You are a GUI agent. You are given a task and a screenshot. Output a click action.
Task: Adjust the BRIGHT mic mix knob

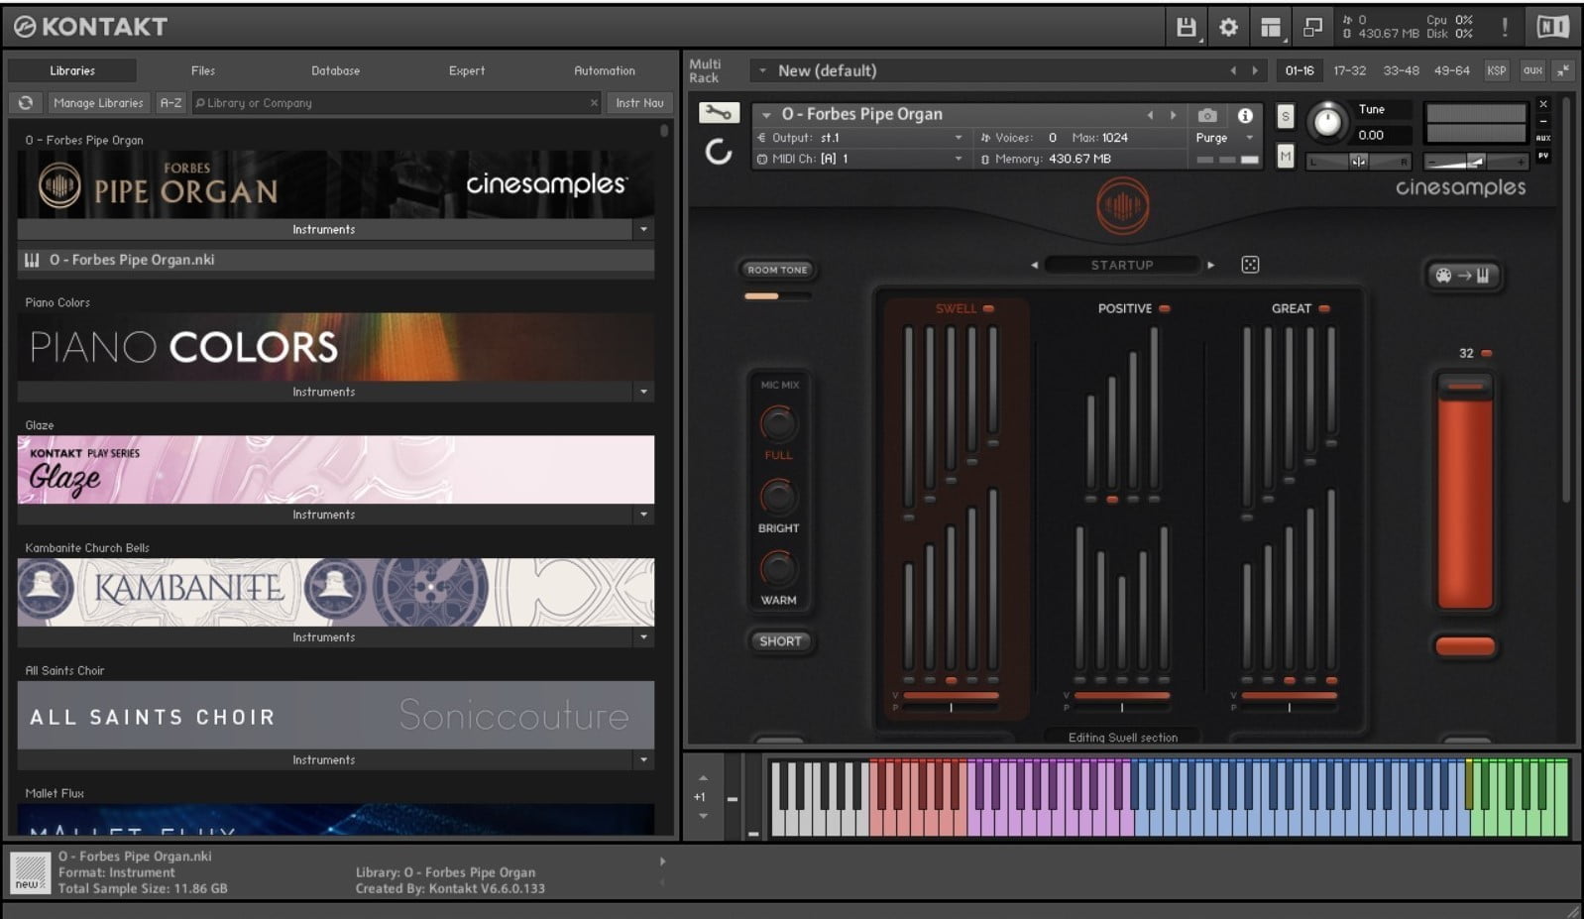coord(778,497)
